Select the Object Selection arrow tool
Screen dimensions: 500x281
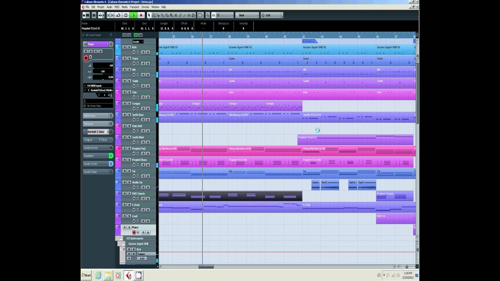(x=149, y=15)
